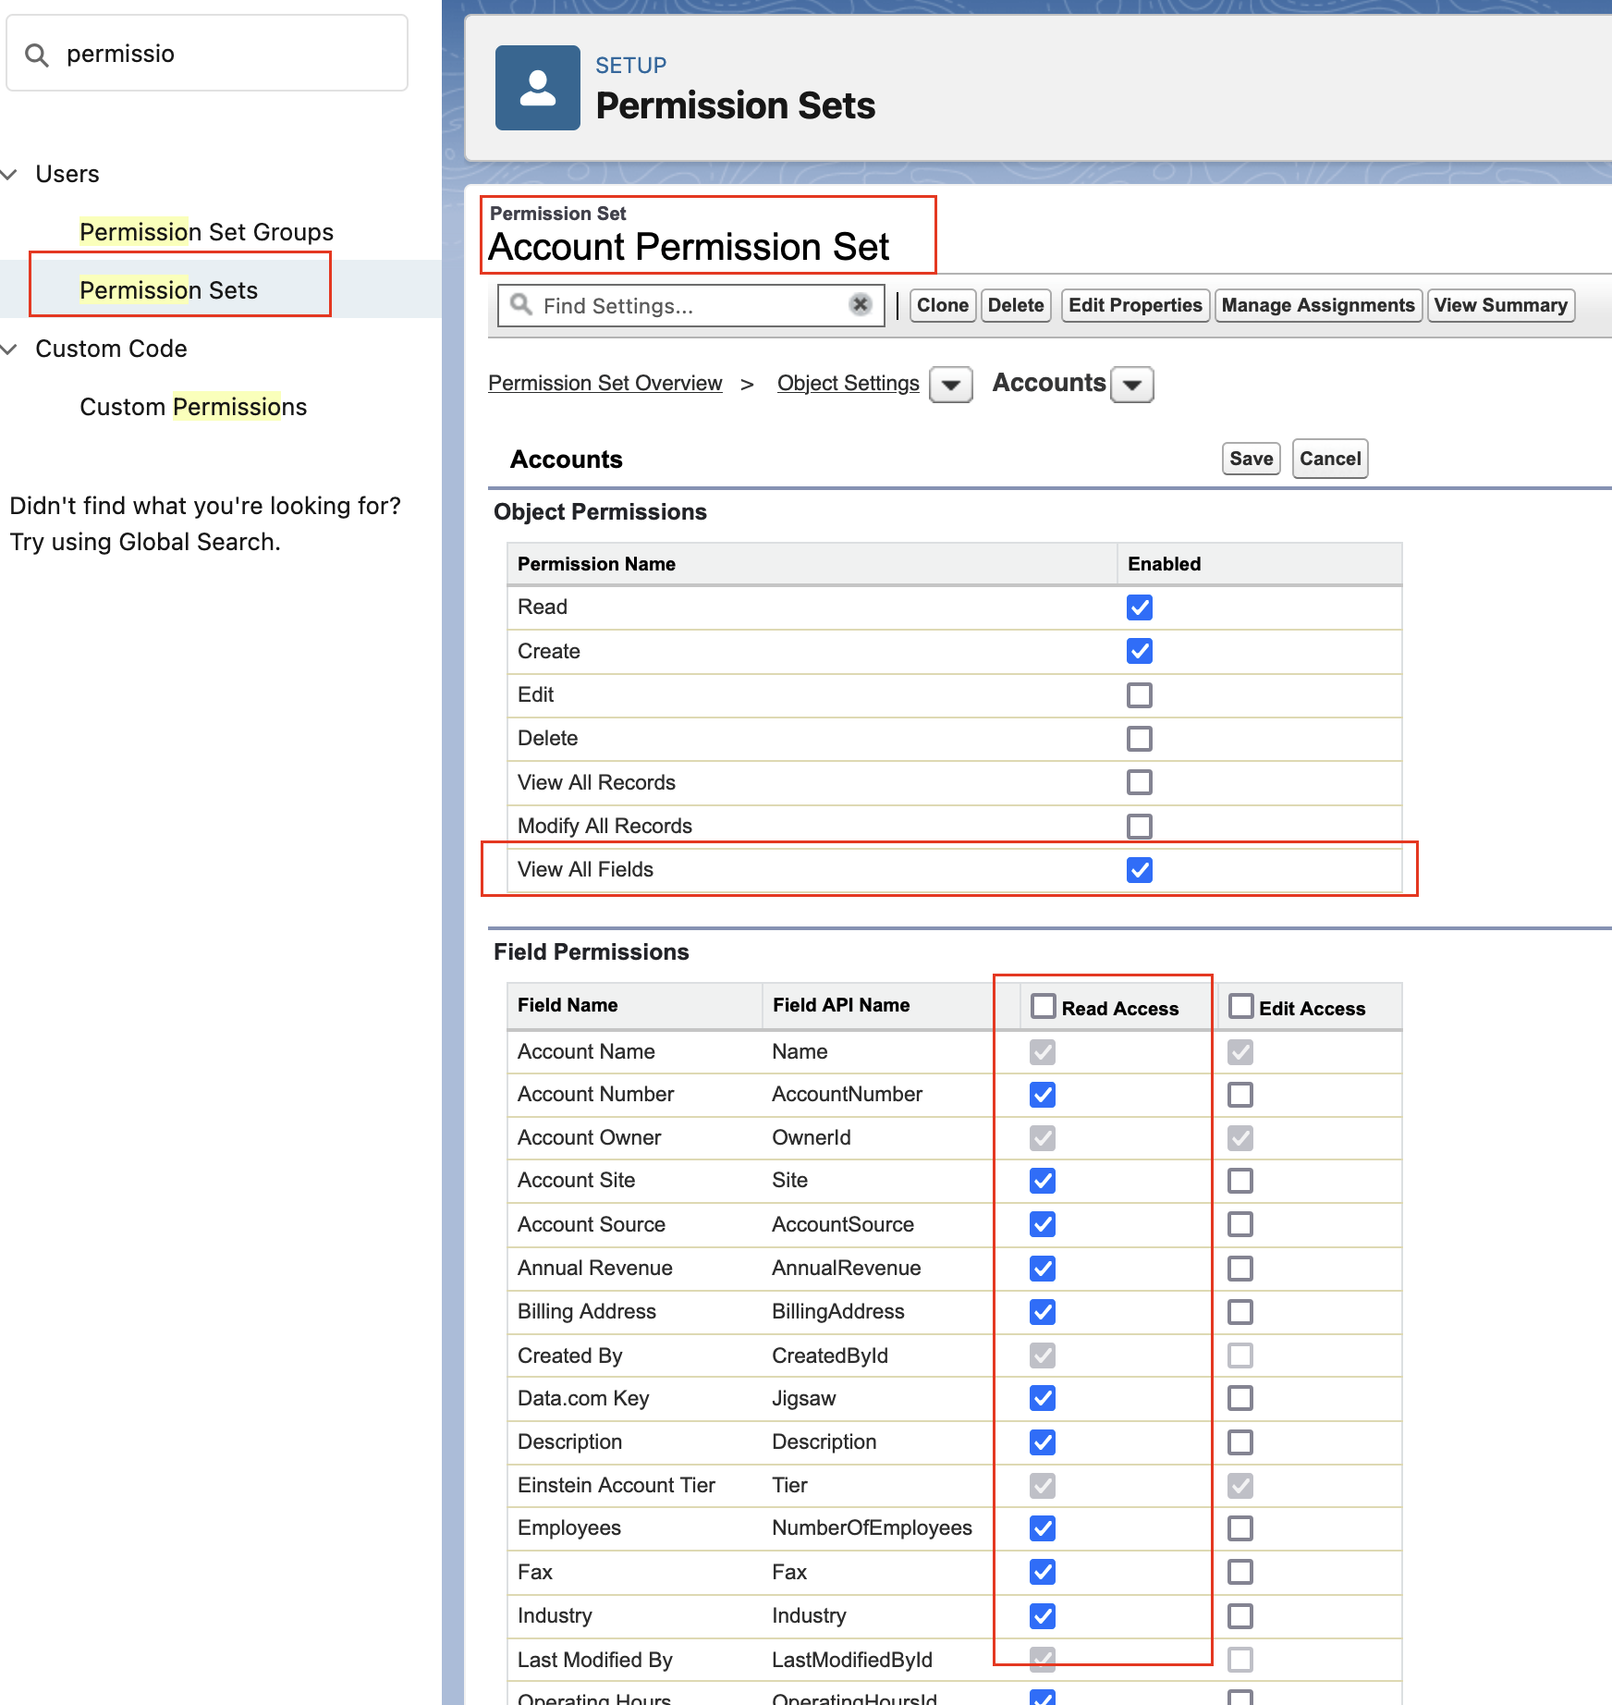Viewport: 1612px width, 1705px height.
Task: Select Custom Permissions under Custom Code
Action: [193, 407]
